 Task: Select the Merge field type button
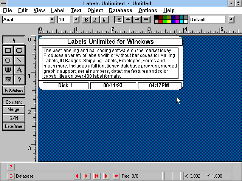pos(14,110)
